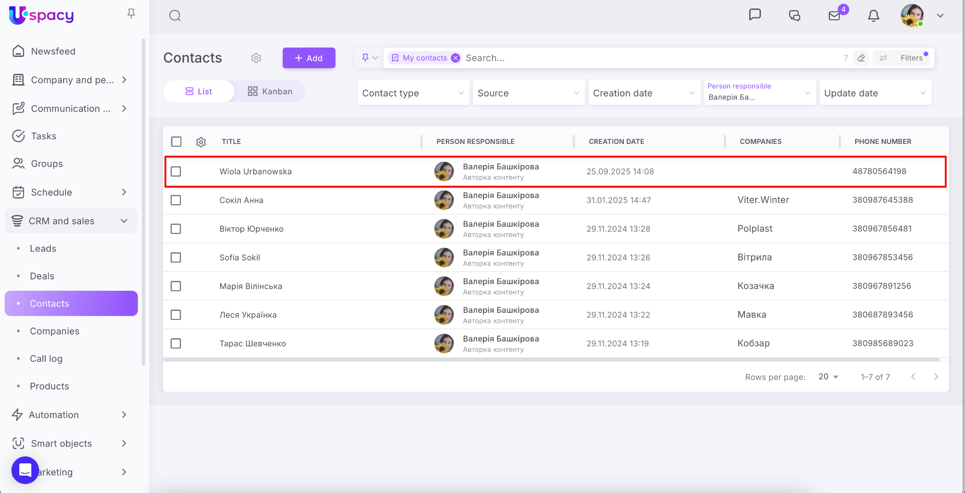
Task: Toggle the select-all checkbox in table header
Action: click(176, 142)
